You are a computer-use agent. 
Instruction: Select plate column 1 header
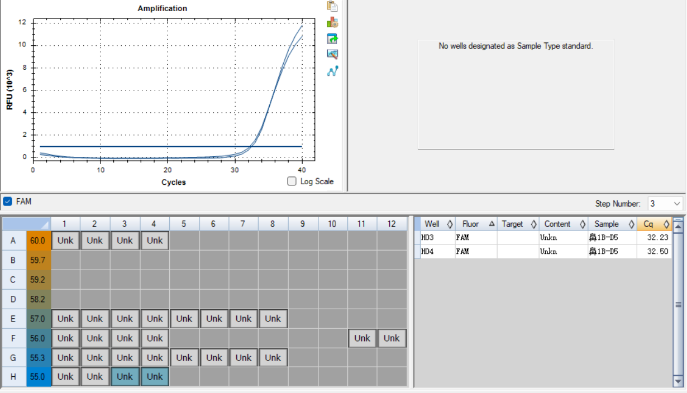coord(65,224)
